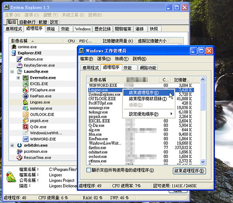The height and width of the screenshot is (203, 233).
Task: Open the 檔案(F) menu in Task Manager
Action: [87, 59]
